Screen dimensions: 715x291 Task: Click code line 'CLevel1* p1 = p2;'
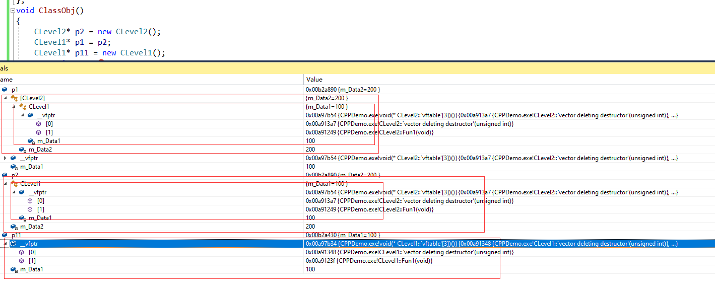pos(72,42)
